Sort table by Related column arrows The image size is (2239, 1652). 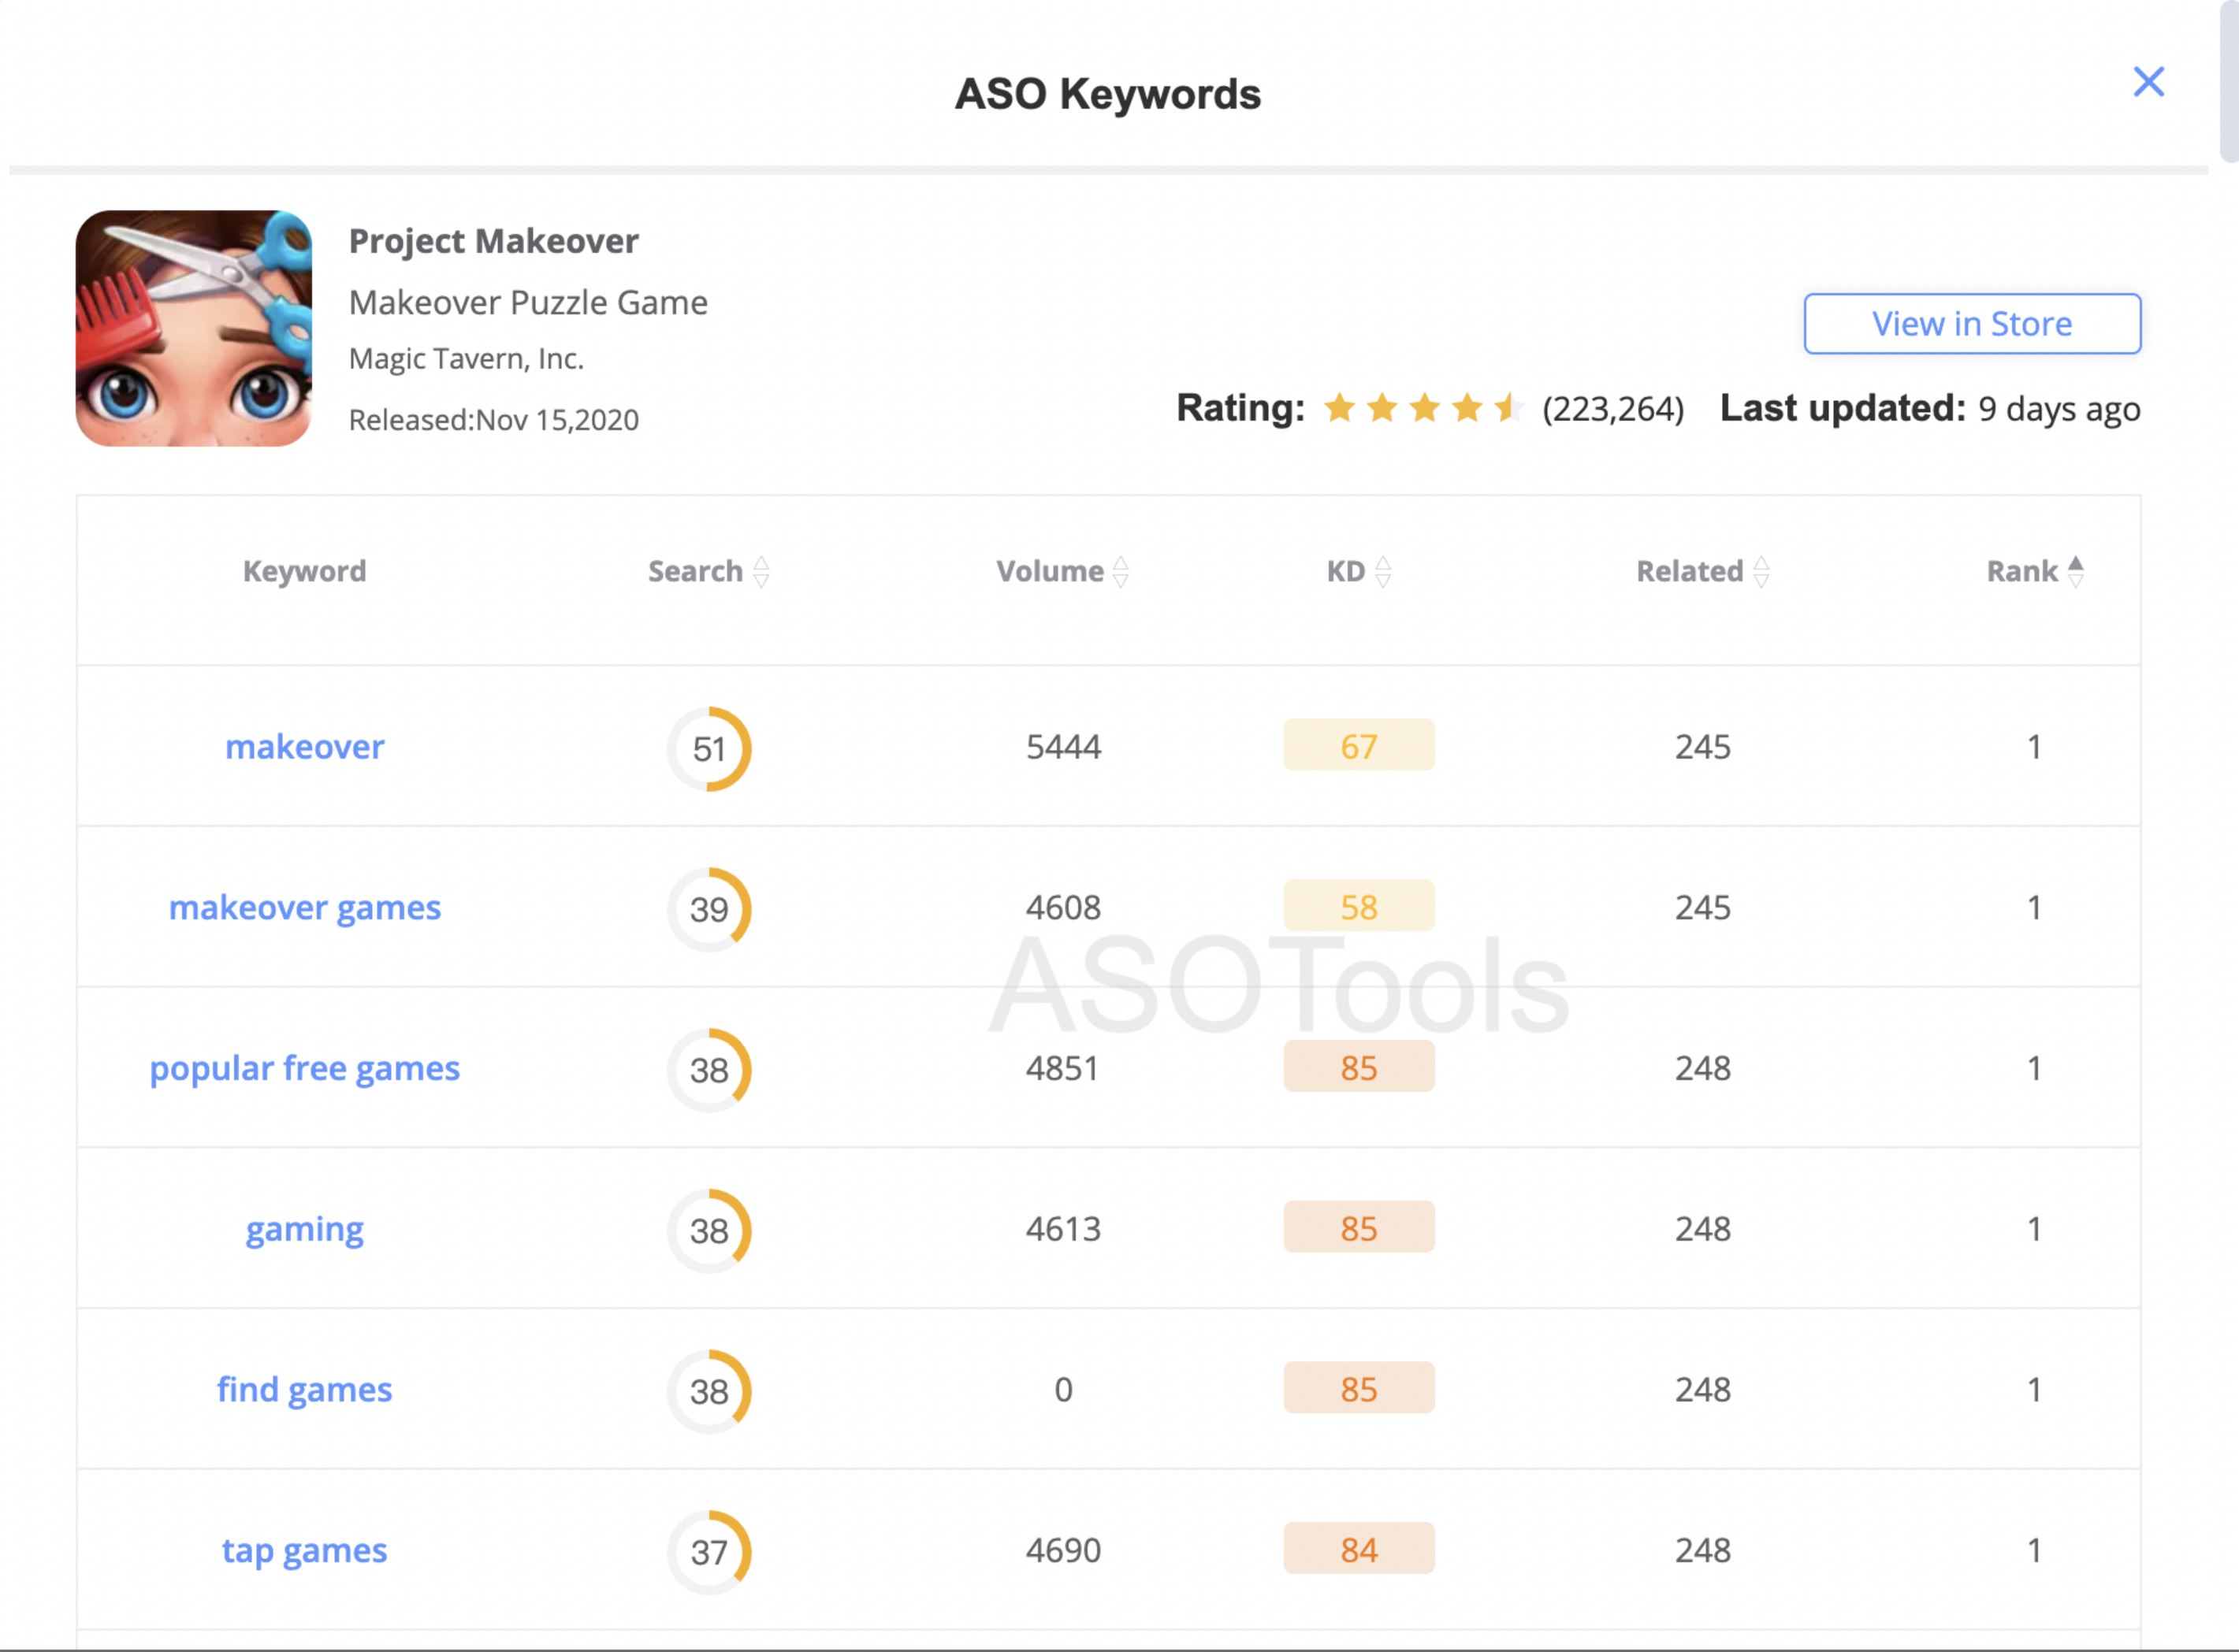click(x=1761, y=572)
